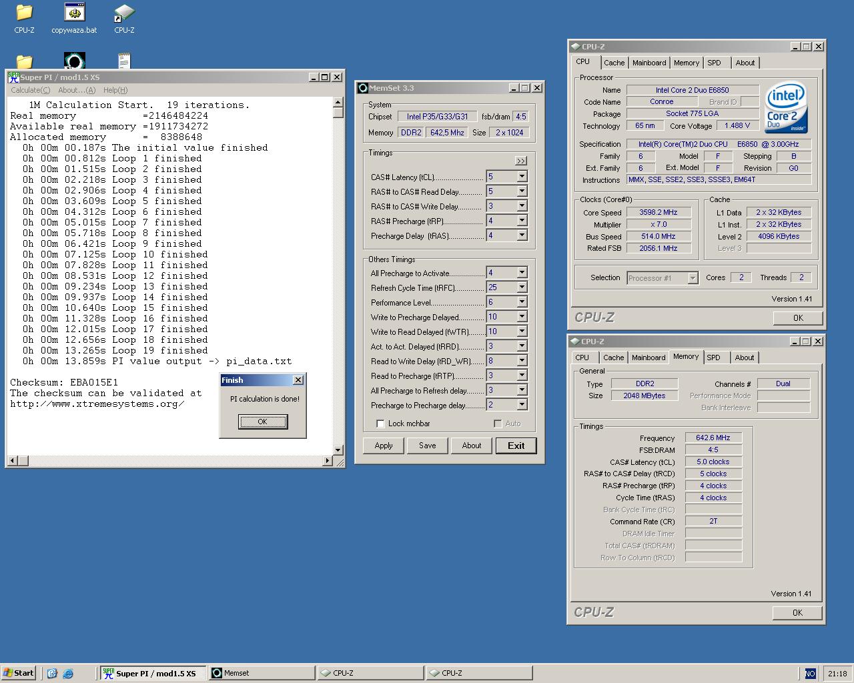Click the Core Speed value 3598.2 MHz
Image resolution: width=854 pixels, height=683 pixels.
coord(659,212)
